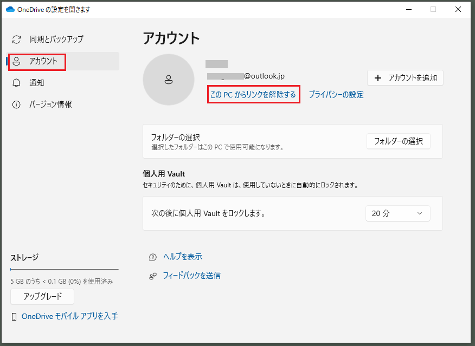This screenshot has height=346, width=475.
Task: Click the question mark help icon
Action: pos(153,257)
